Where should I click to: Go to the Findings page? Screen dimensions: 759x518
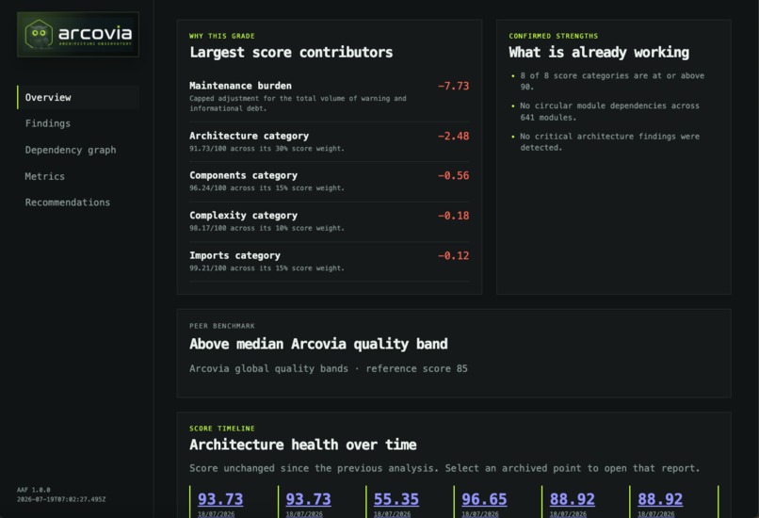pos(48,123)
